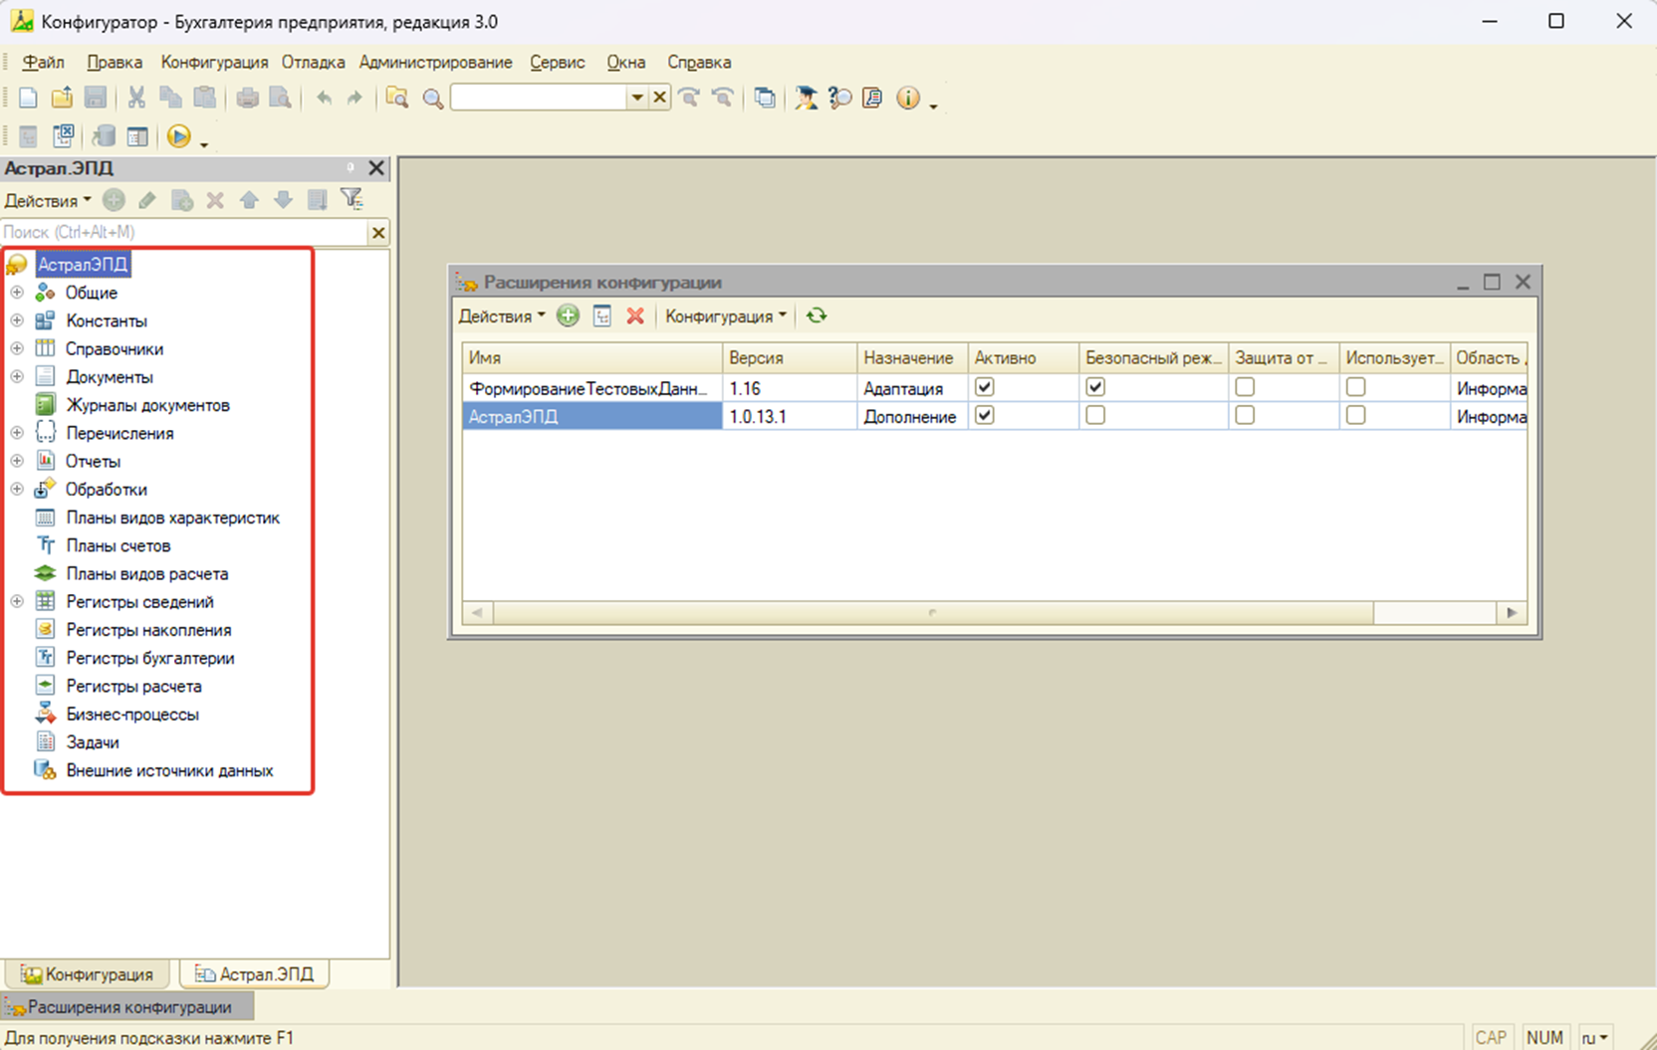Click the filter funnel icon in АстралЭПД panel

click(352, 199)
